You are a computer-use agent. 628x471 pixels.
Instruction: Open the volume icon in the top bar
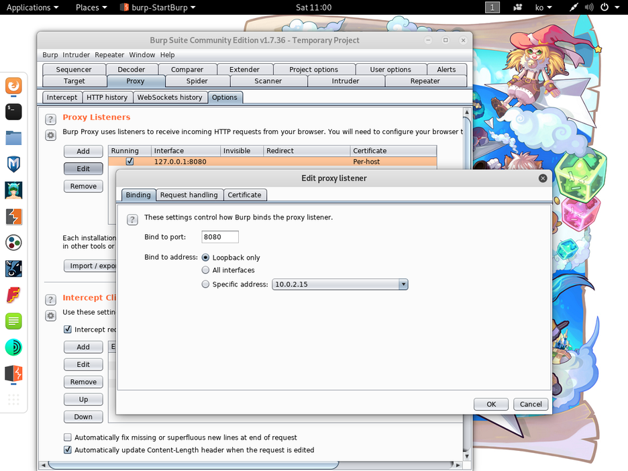589,7
